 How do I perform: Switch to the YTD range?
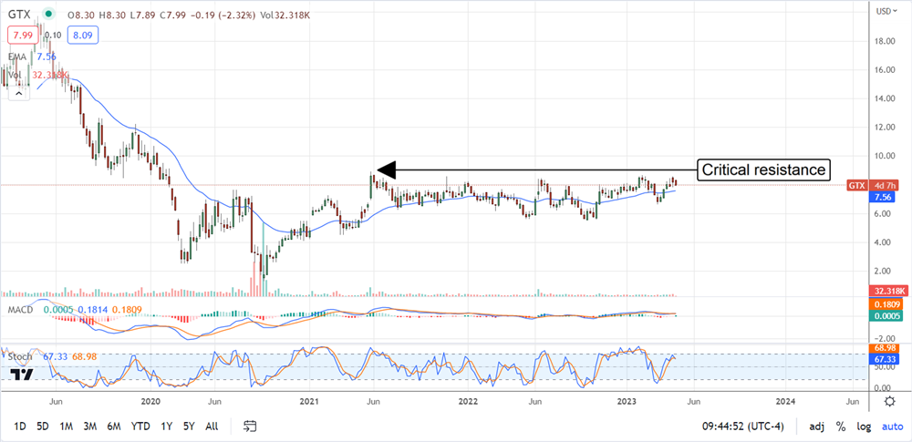140,426
